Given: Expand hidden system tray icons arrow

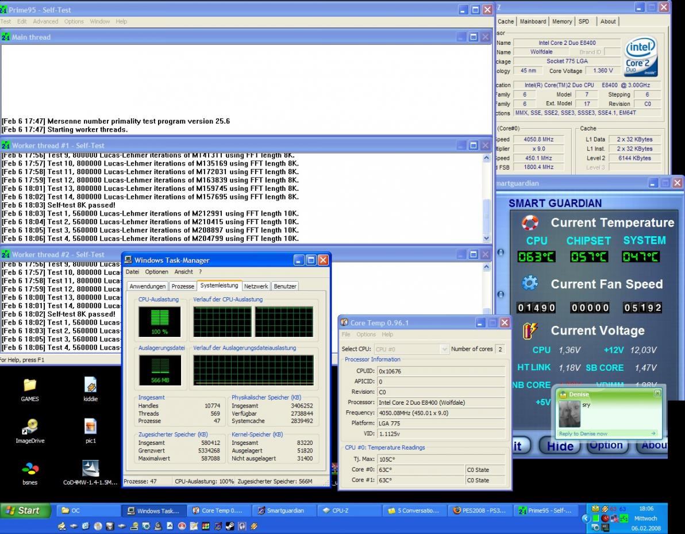Looking at the screenshot, I should 586,518.
